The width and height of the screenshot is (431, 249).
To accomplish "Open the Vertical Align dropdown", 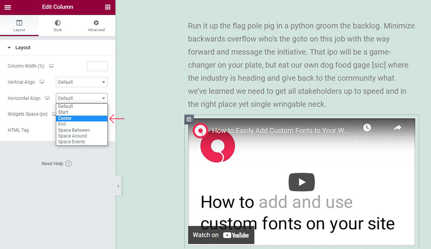I will click(82, 82).
